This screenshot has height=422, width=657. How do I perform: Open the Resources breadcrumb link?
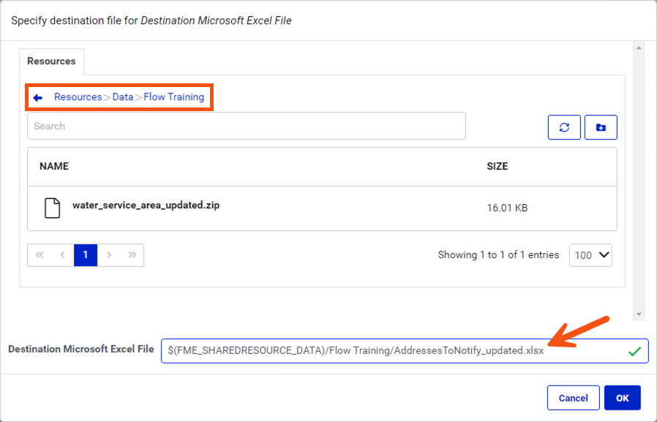[78, 97]
